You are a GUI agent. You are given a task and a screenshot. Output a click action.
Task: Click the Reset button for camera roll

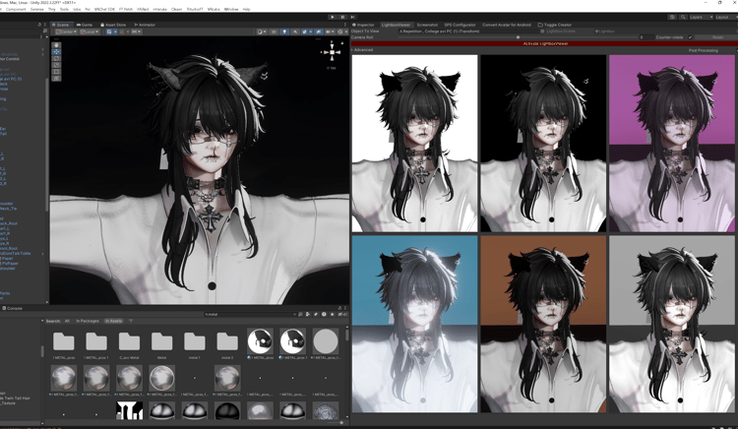coord(716,37)
